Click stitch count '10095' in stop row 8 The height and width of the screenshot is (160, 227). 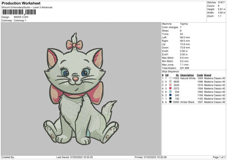pyautogui.click(x=176, y=102)
